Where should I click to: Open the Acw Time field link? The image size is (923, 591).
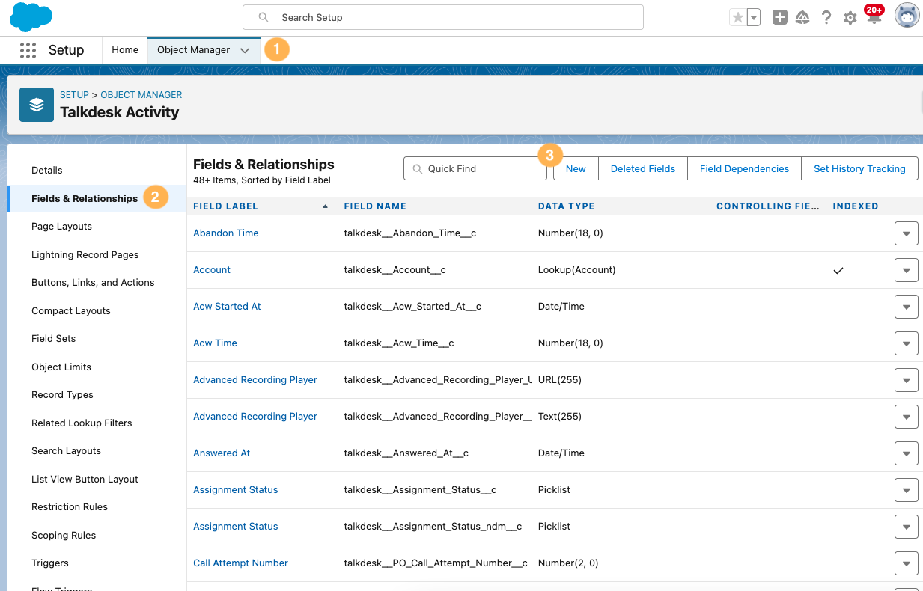pos(215,343)
